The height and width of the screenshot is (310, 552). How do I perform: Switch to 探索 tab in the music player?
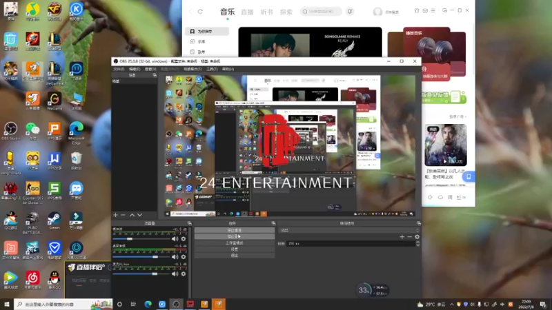(x=286, y=12)
